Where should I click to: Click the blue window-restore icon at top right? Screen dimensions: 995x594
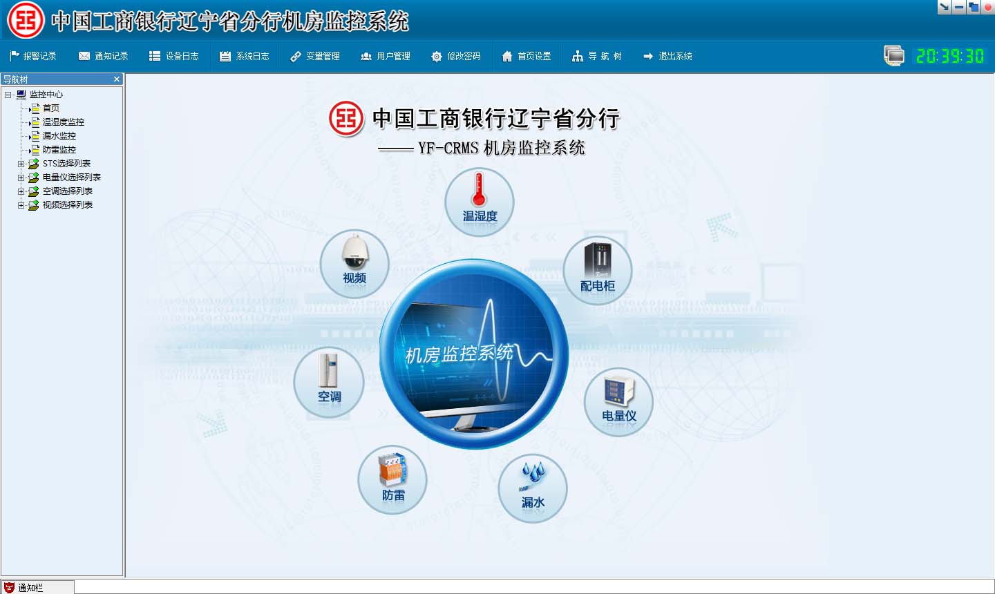(974, 7)
